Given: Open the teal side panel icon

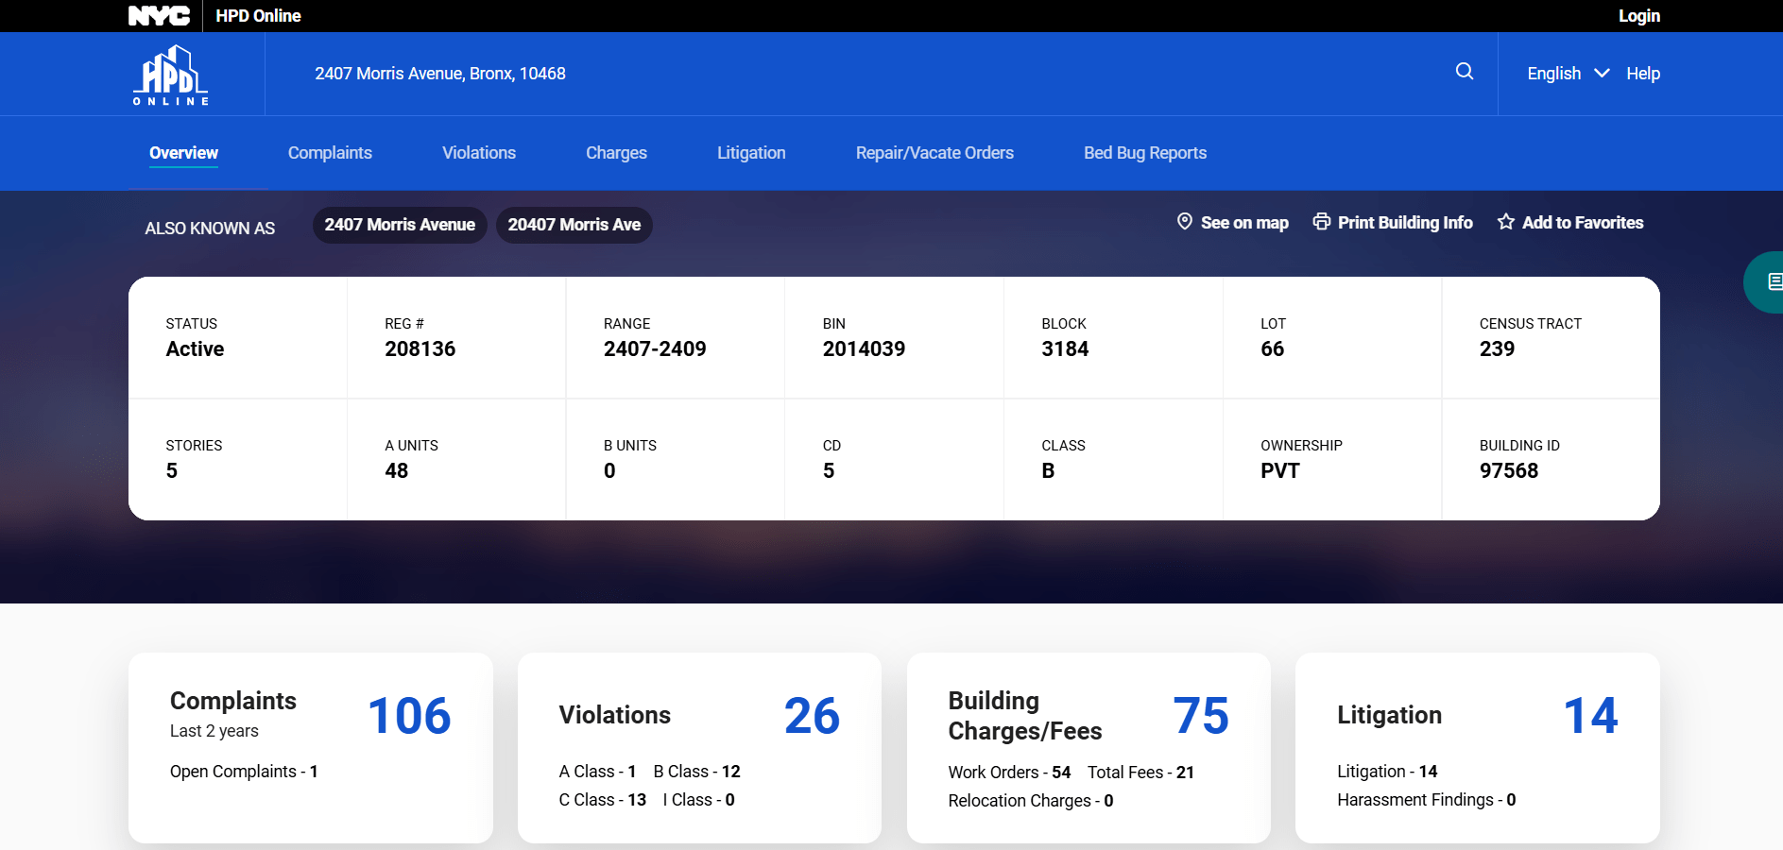Looking at the screenshot, I should coord(1770,281).
